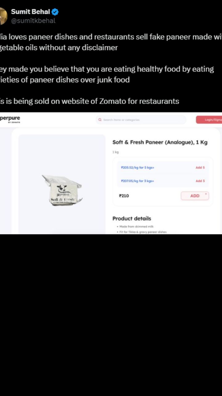Click the ₹210 price label
The height and width of the screenshot is (396, 222).
(x=124, y=196)
